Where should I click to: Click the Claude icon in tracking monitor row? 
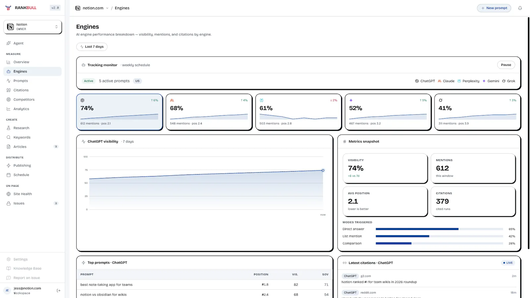[x=440, y=81]
